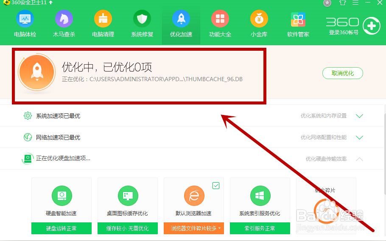Click the 硬盘智能加速 disk icon
This screenshot has height=241, width=386.
coord(62,196)
